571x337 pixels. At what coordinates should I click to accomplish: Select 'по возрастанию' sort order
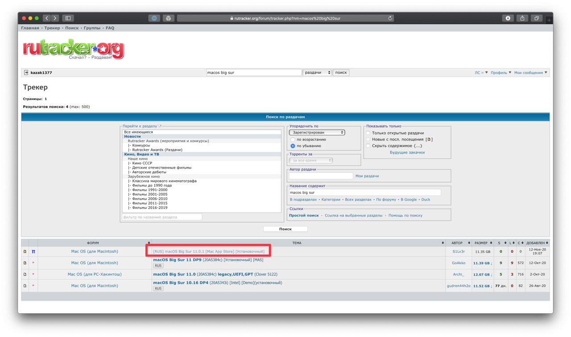[293, 139]
